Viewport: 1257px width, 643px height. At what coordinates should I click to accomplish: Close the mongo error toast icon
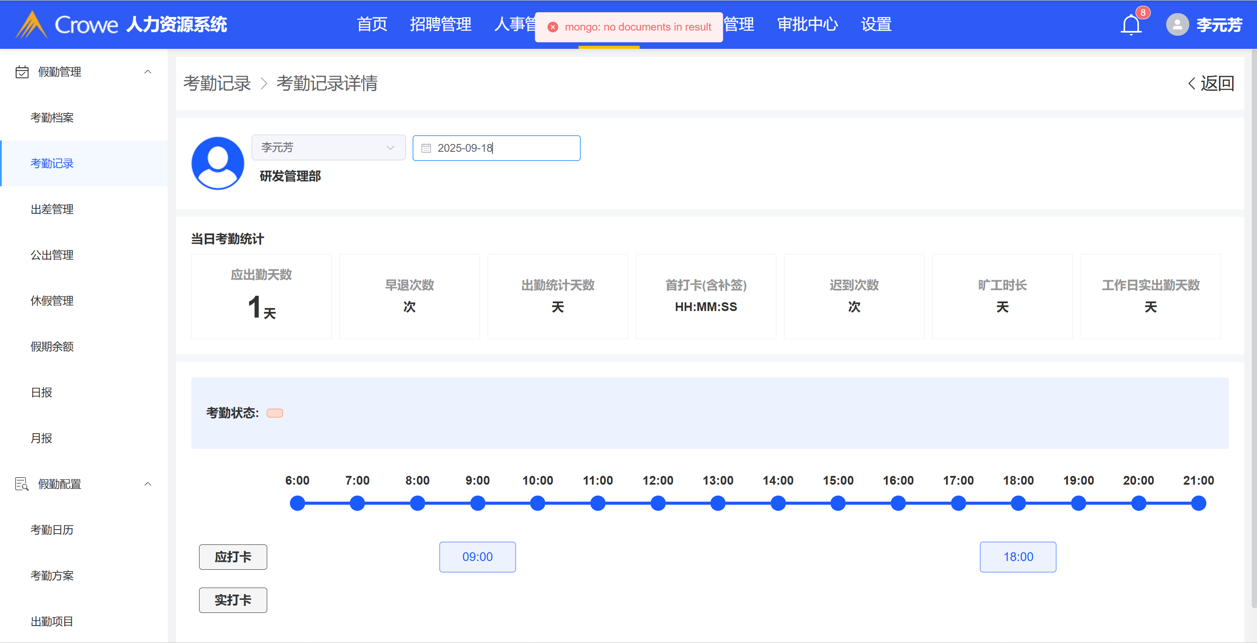point(552,27)
